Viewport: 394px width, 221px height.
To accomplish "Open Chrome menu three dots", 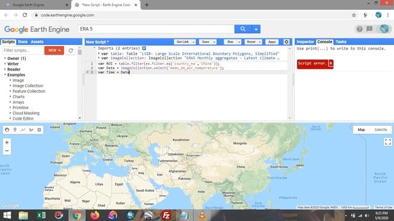I will tap(388, 15).
